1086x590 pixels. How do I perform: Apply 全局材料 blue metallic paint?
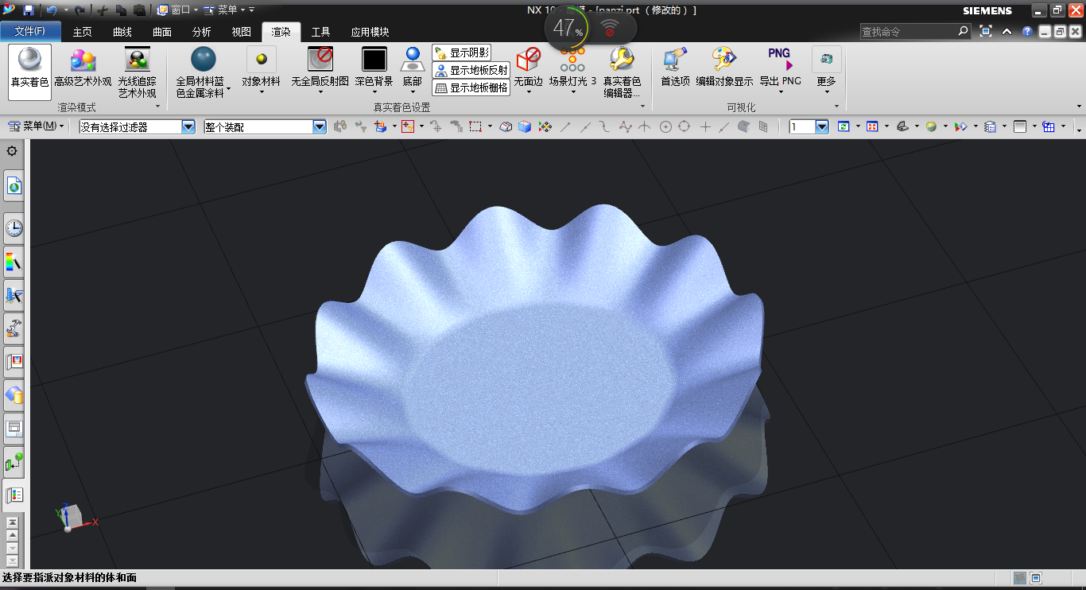pos(204,71)
